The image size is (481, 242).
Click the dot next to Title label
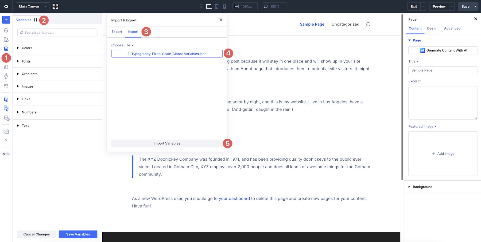418,62
